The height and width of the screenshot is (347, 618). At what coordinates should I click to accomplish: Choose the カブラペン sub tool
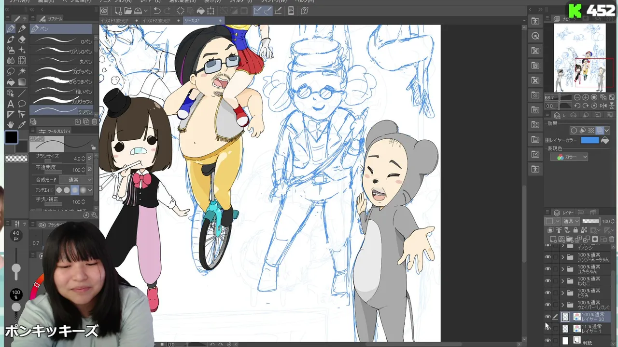[x=61, y=71]
